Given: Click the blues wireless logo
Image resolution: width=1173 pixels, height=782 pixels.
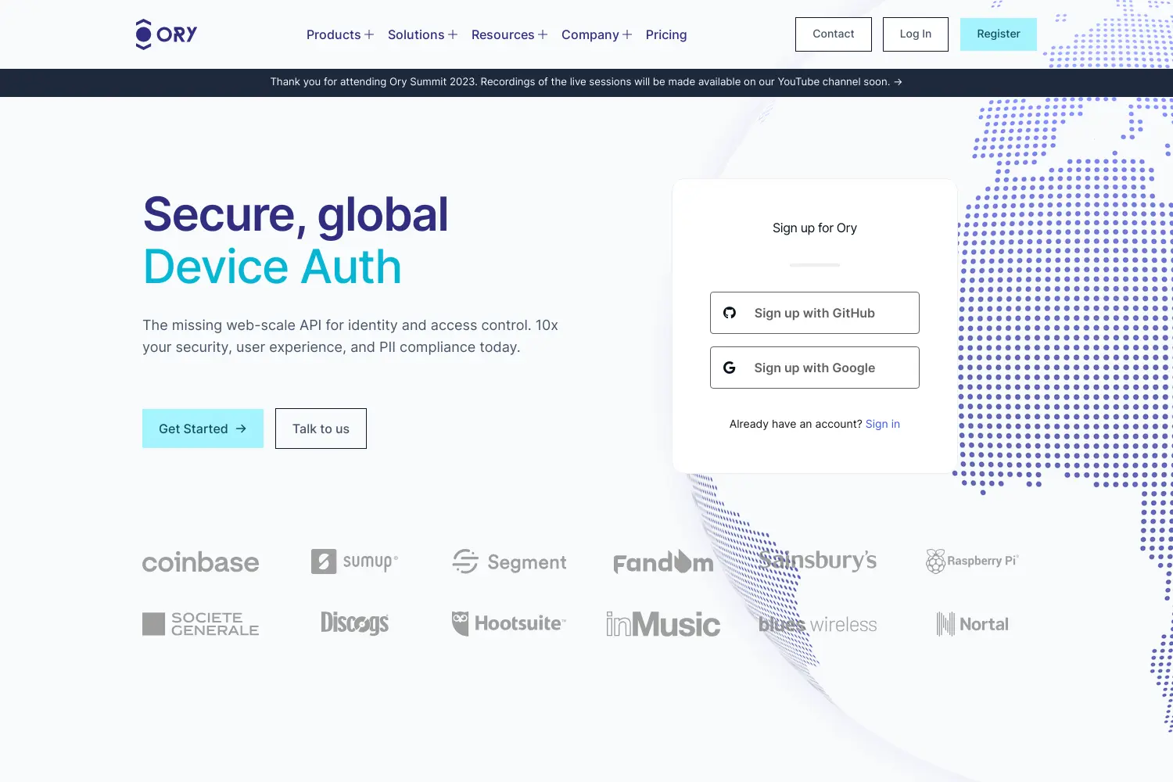Looking at the screenshot, I should point(817,625).
